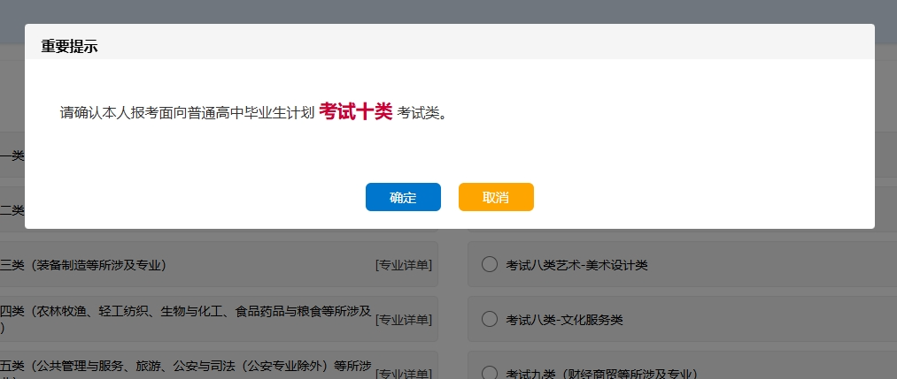Click the 考试八类艺术-美术设计类 label text
The image size is (897, 379).
(576, 265)
